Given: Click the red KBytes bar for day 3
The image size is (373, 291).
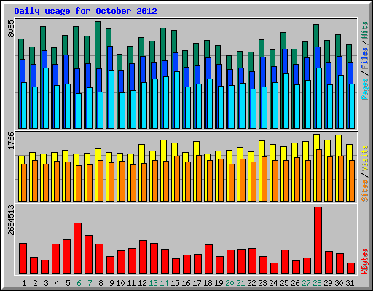Looking at the screenshot, I should [44, 266].
